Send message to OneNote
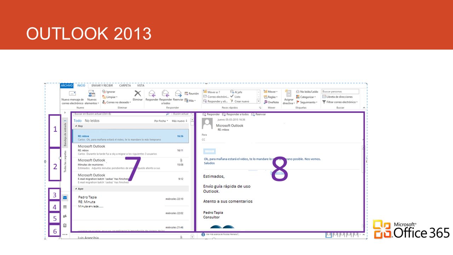 (271, 102)
